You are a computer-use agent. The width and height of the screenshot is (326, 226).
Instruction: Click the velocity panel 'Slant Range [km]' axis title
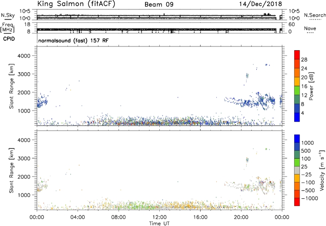pyautogui.click(x=11, y=171)
